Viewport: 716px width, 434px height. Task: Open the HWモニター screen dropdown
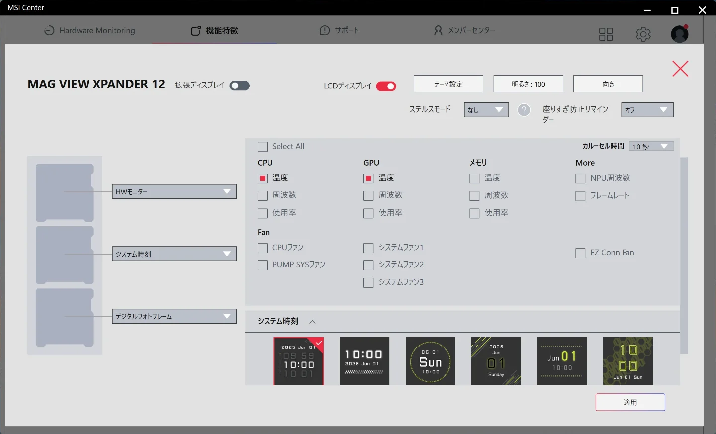click(174, 191)
